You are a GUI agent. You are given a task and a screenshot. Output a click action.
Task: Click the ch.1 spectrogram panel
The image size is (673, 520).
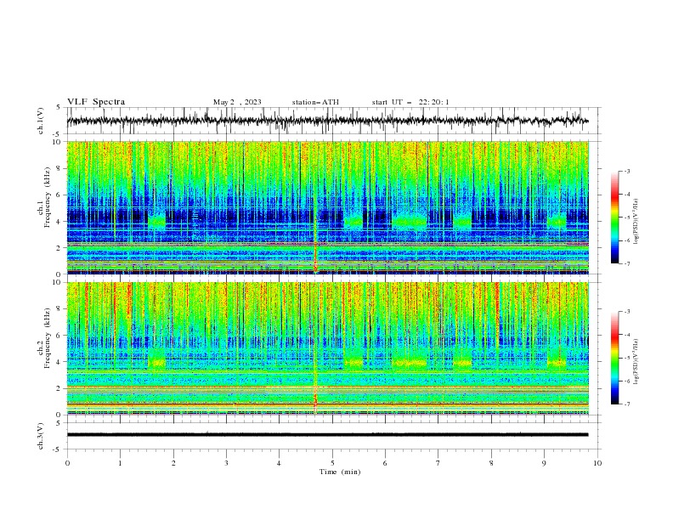click(327, 207)
